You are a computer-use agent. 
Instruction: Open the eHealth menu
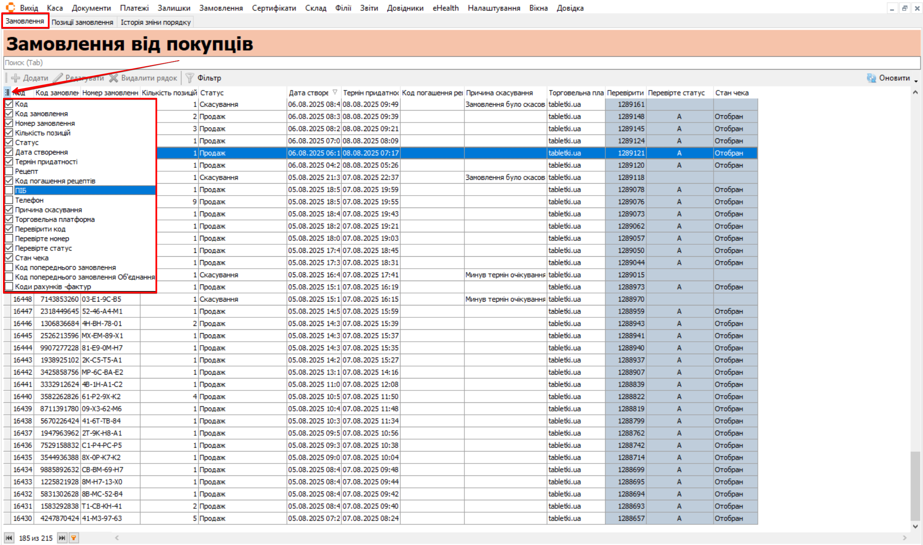click(445, 8)
